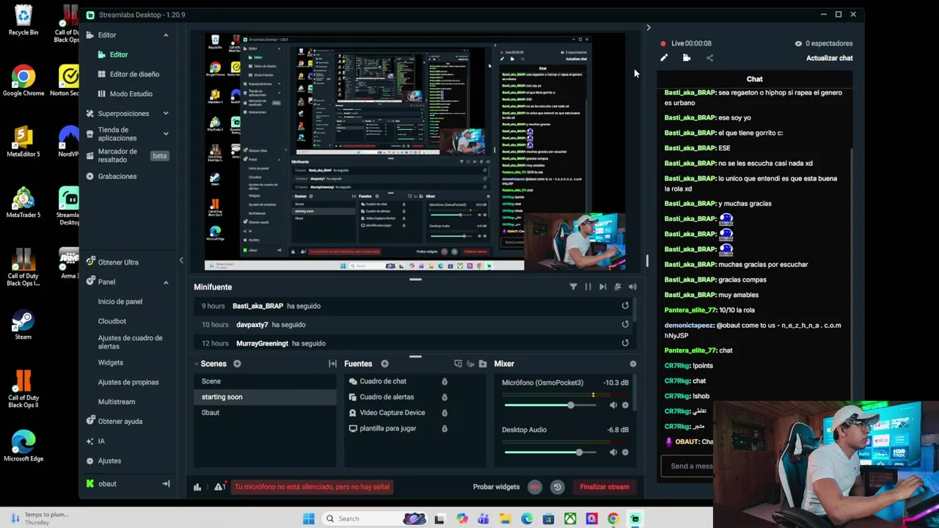
Task: Click the camera icon beside the pencil
Action: (687, 58)
